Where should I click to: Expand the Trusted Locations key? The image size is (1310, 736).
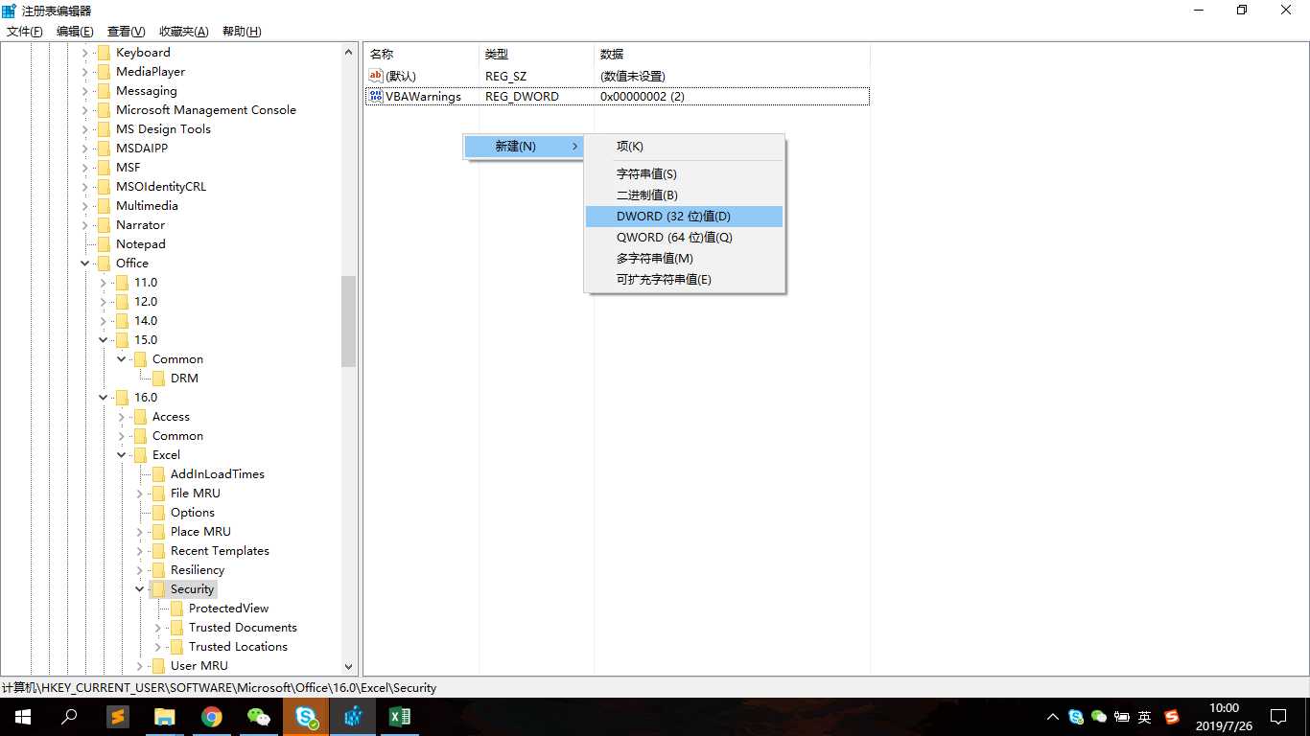158,647
